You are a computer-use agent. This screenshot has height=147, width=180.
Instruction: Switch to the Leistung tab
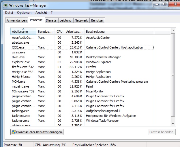pyautogui.click(x=65, y=20)
